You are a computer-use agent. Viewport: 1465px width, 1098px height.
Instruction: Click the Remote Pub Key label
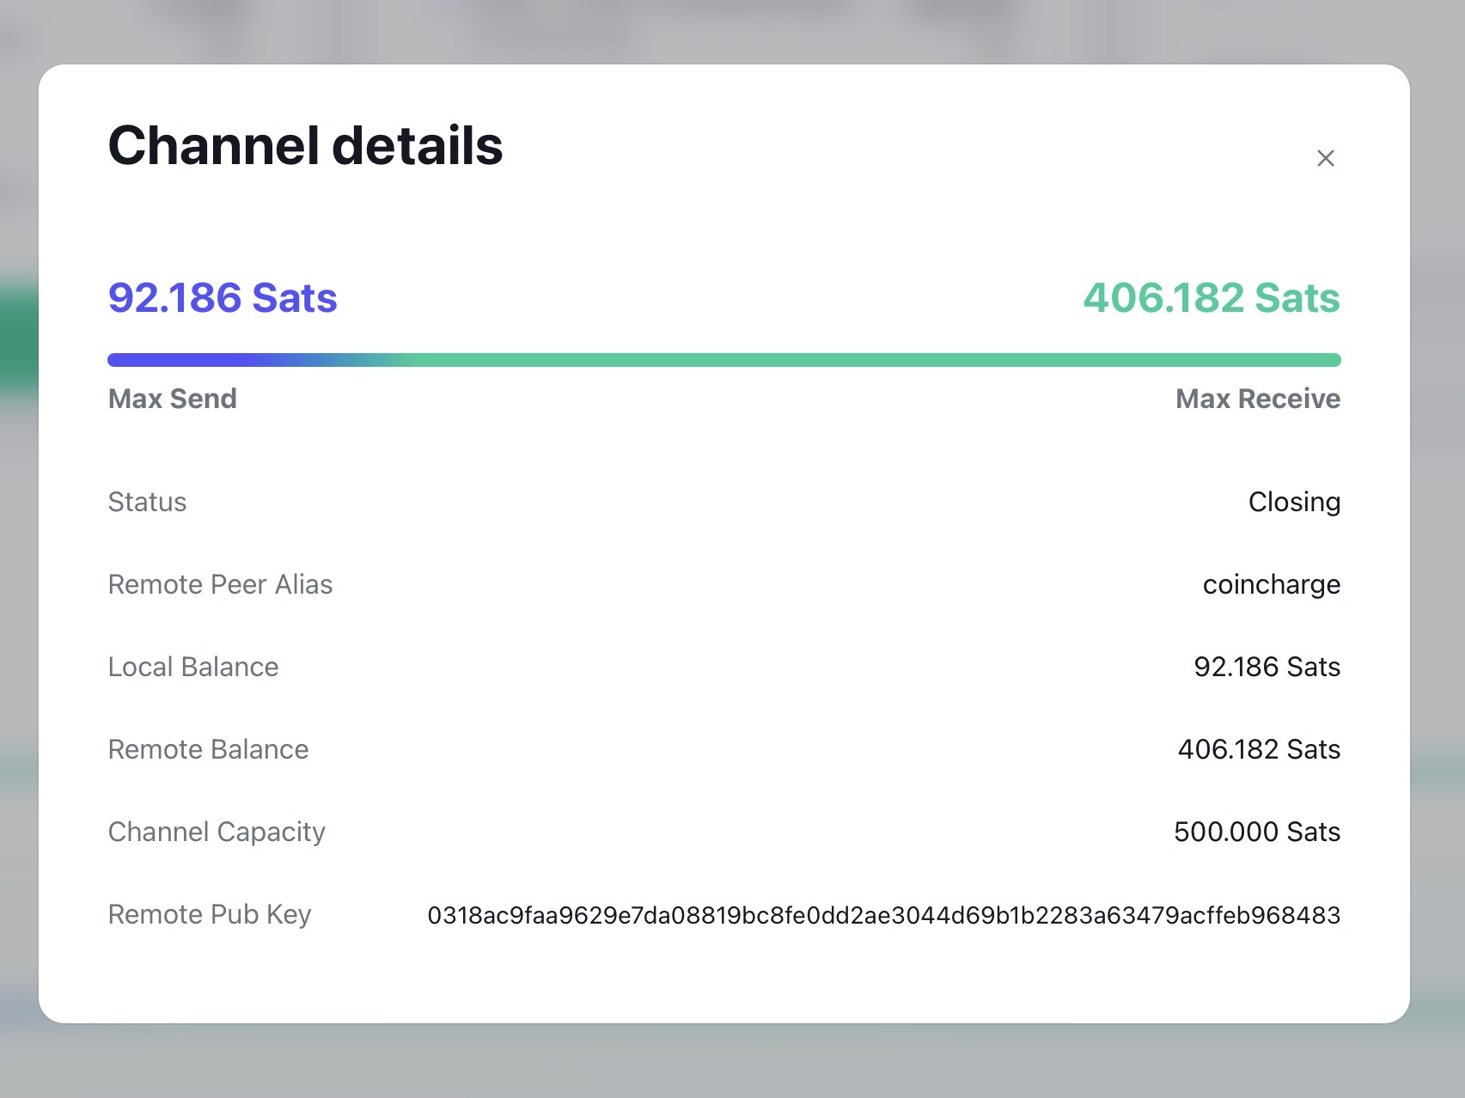(210, 914)
